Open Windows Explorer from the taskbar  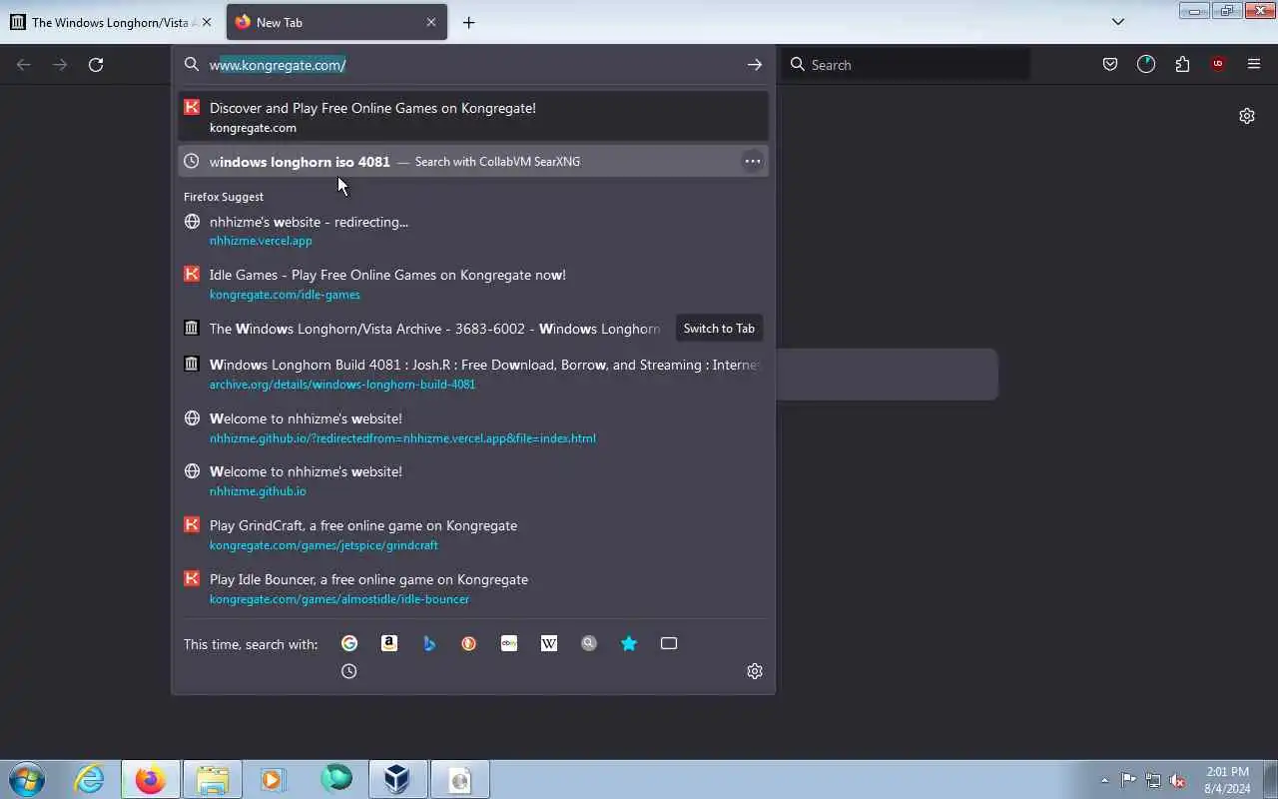[213, 779]
